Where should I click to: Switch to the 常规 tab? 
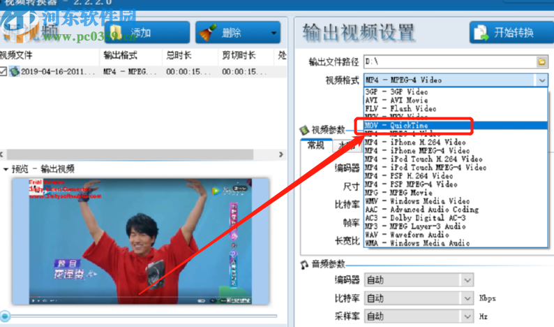[x=315, y=145]
